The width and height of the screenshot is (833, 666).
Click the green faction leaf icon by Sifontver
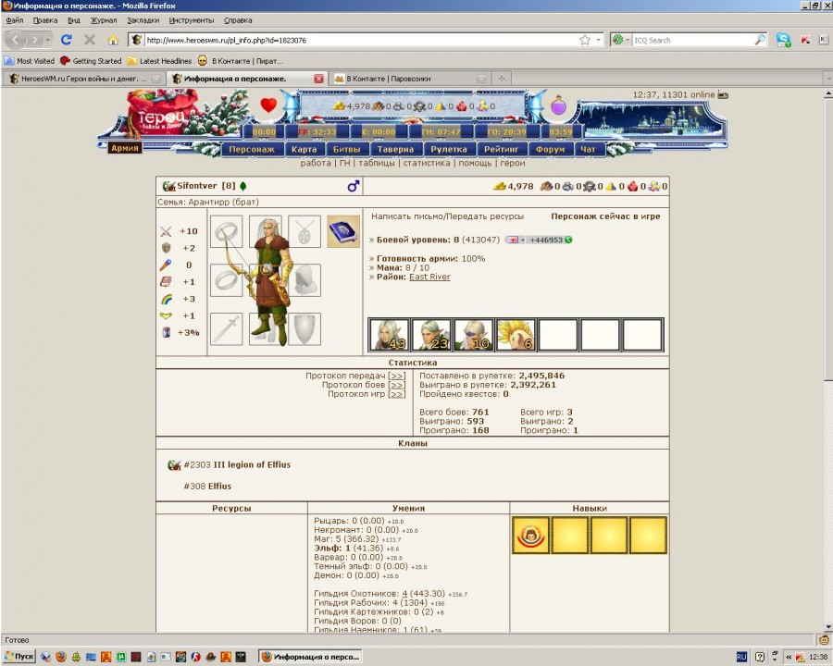click(243, 186)
